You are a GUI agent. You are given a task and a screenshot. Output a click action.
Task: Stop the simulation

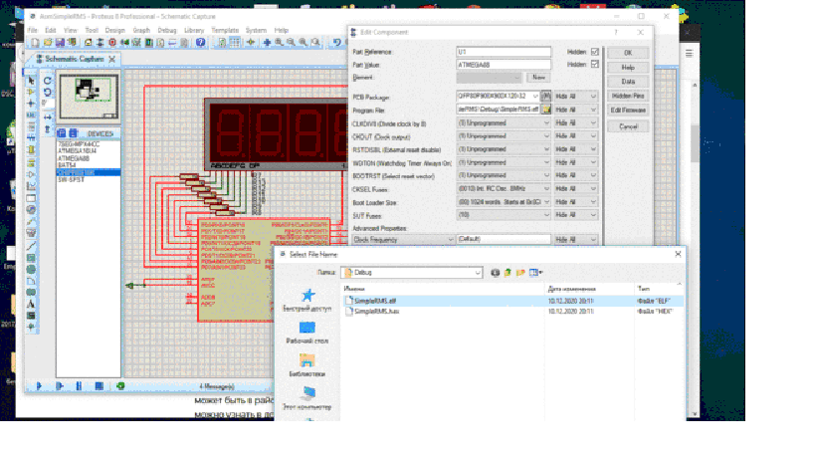(x=99, y=386)
